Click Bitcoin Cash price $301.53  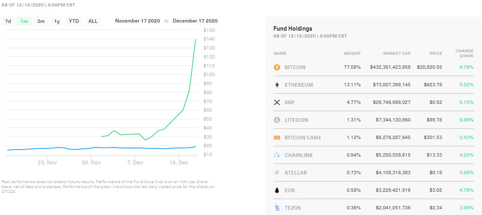(x=433, y=138)
